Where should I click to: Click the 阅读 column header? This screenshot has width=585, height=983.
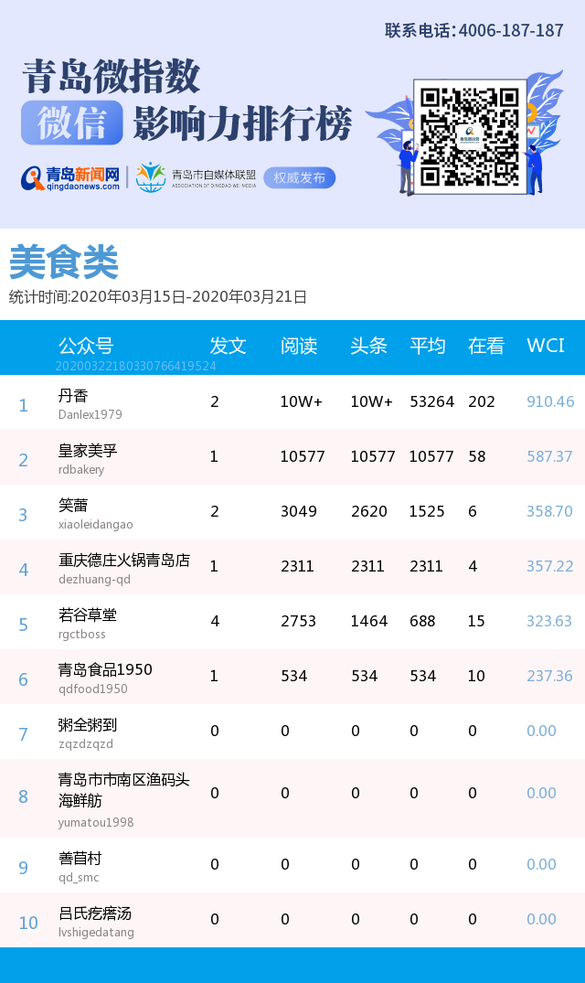(298, 346)
